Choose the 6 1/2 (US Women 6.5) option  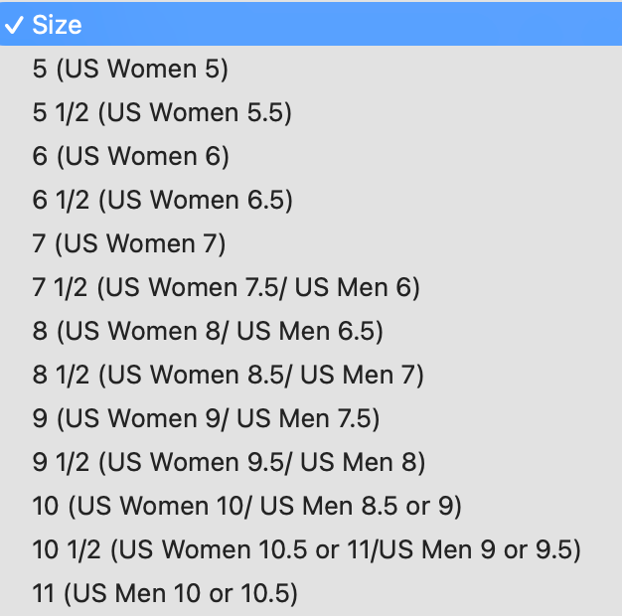pyautogui.click(x=162, y=201)
